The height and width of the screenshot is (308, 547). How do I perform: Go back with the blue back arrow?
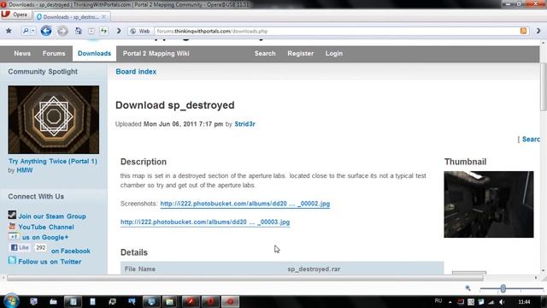pos(46,31)
